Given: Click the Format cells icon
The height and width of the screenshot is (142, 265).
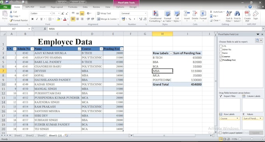Looking at the screenshot, I should tap(203, 14).
